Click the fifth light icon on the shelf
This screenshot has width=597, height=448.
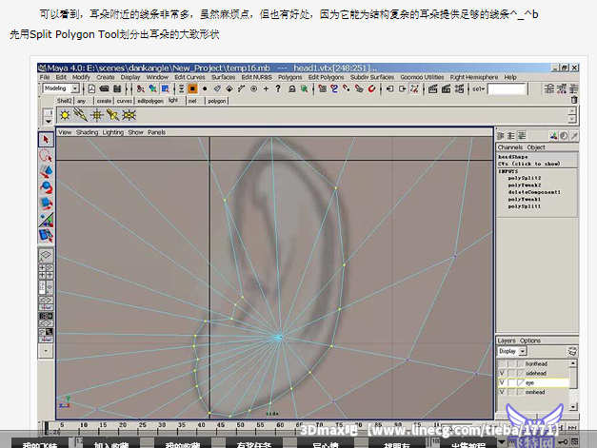tap(129, 115)
